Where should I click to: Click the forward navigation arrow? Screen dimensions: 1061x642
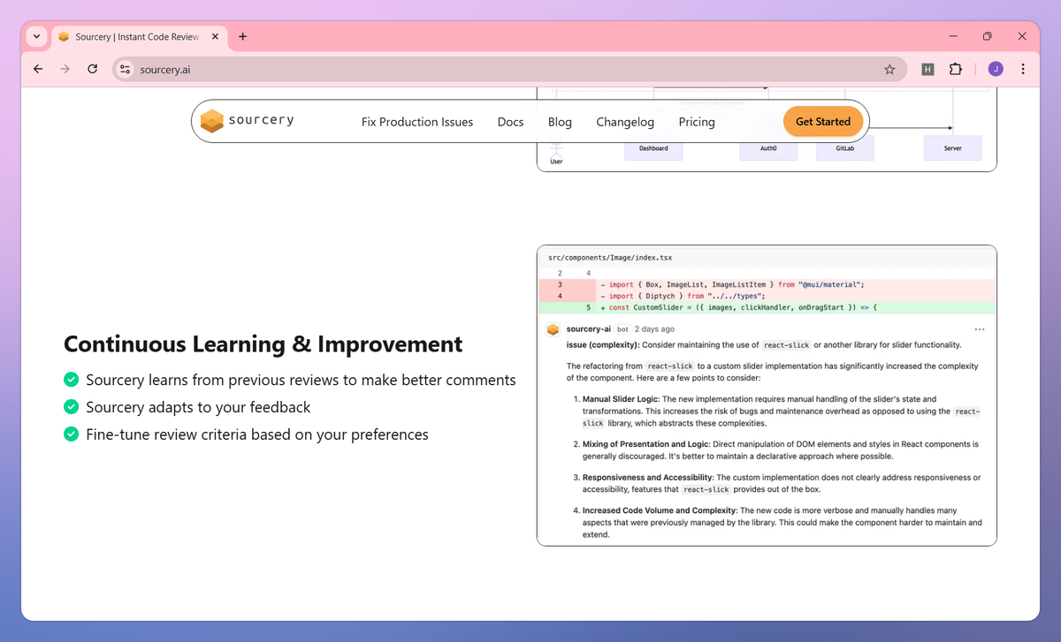65,69
